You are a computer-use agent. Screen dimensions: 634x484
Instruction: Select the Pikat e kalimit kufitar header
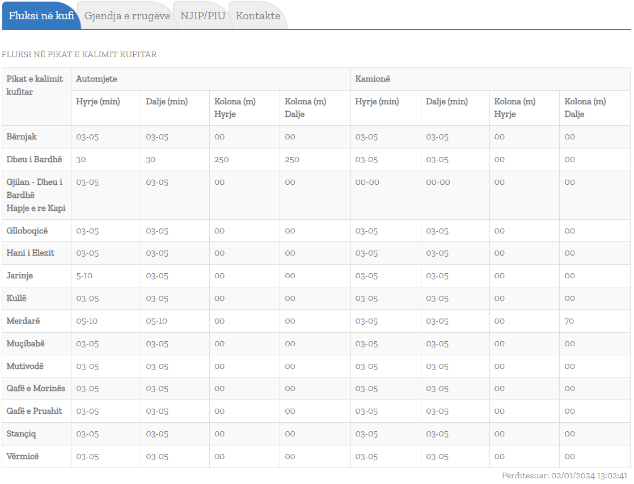pos(35,85)
